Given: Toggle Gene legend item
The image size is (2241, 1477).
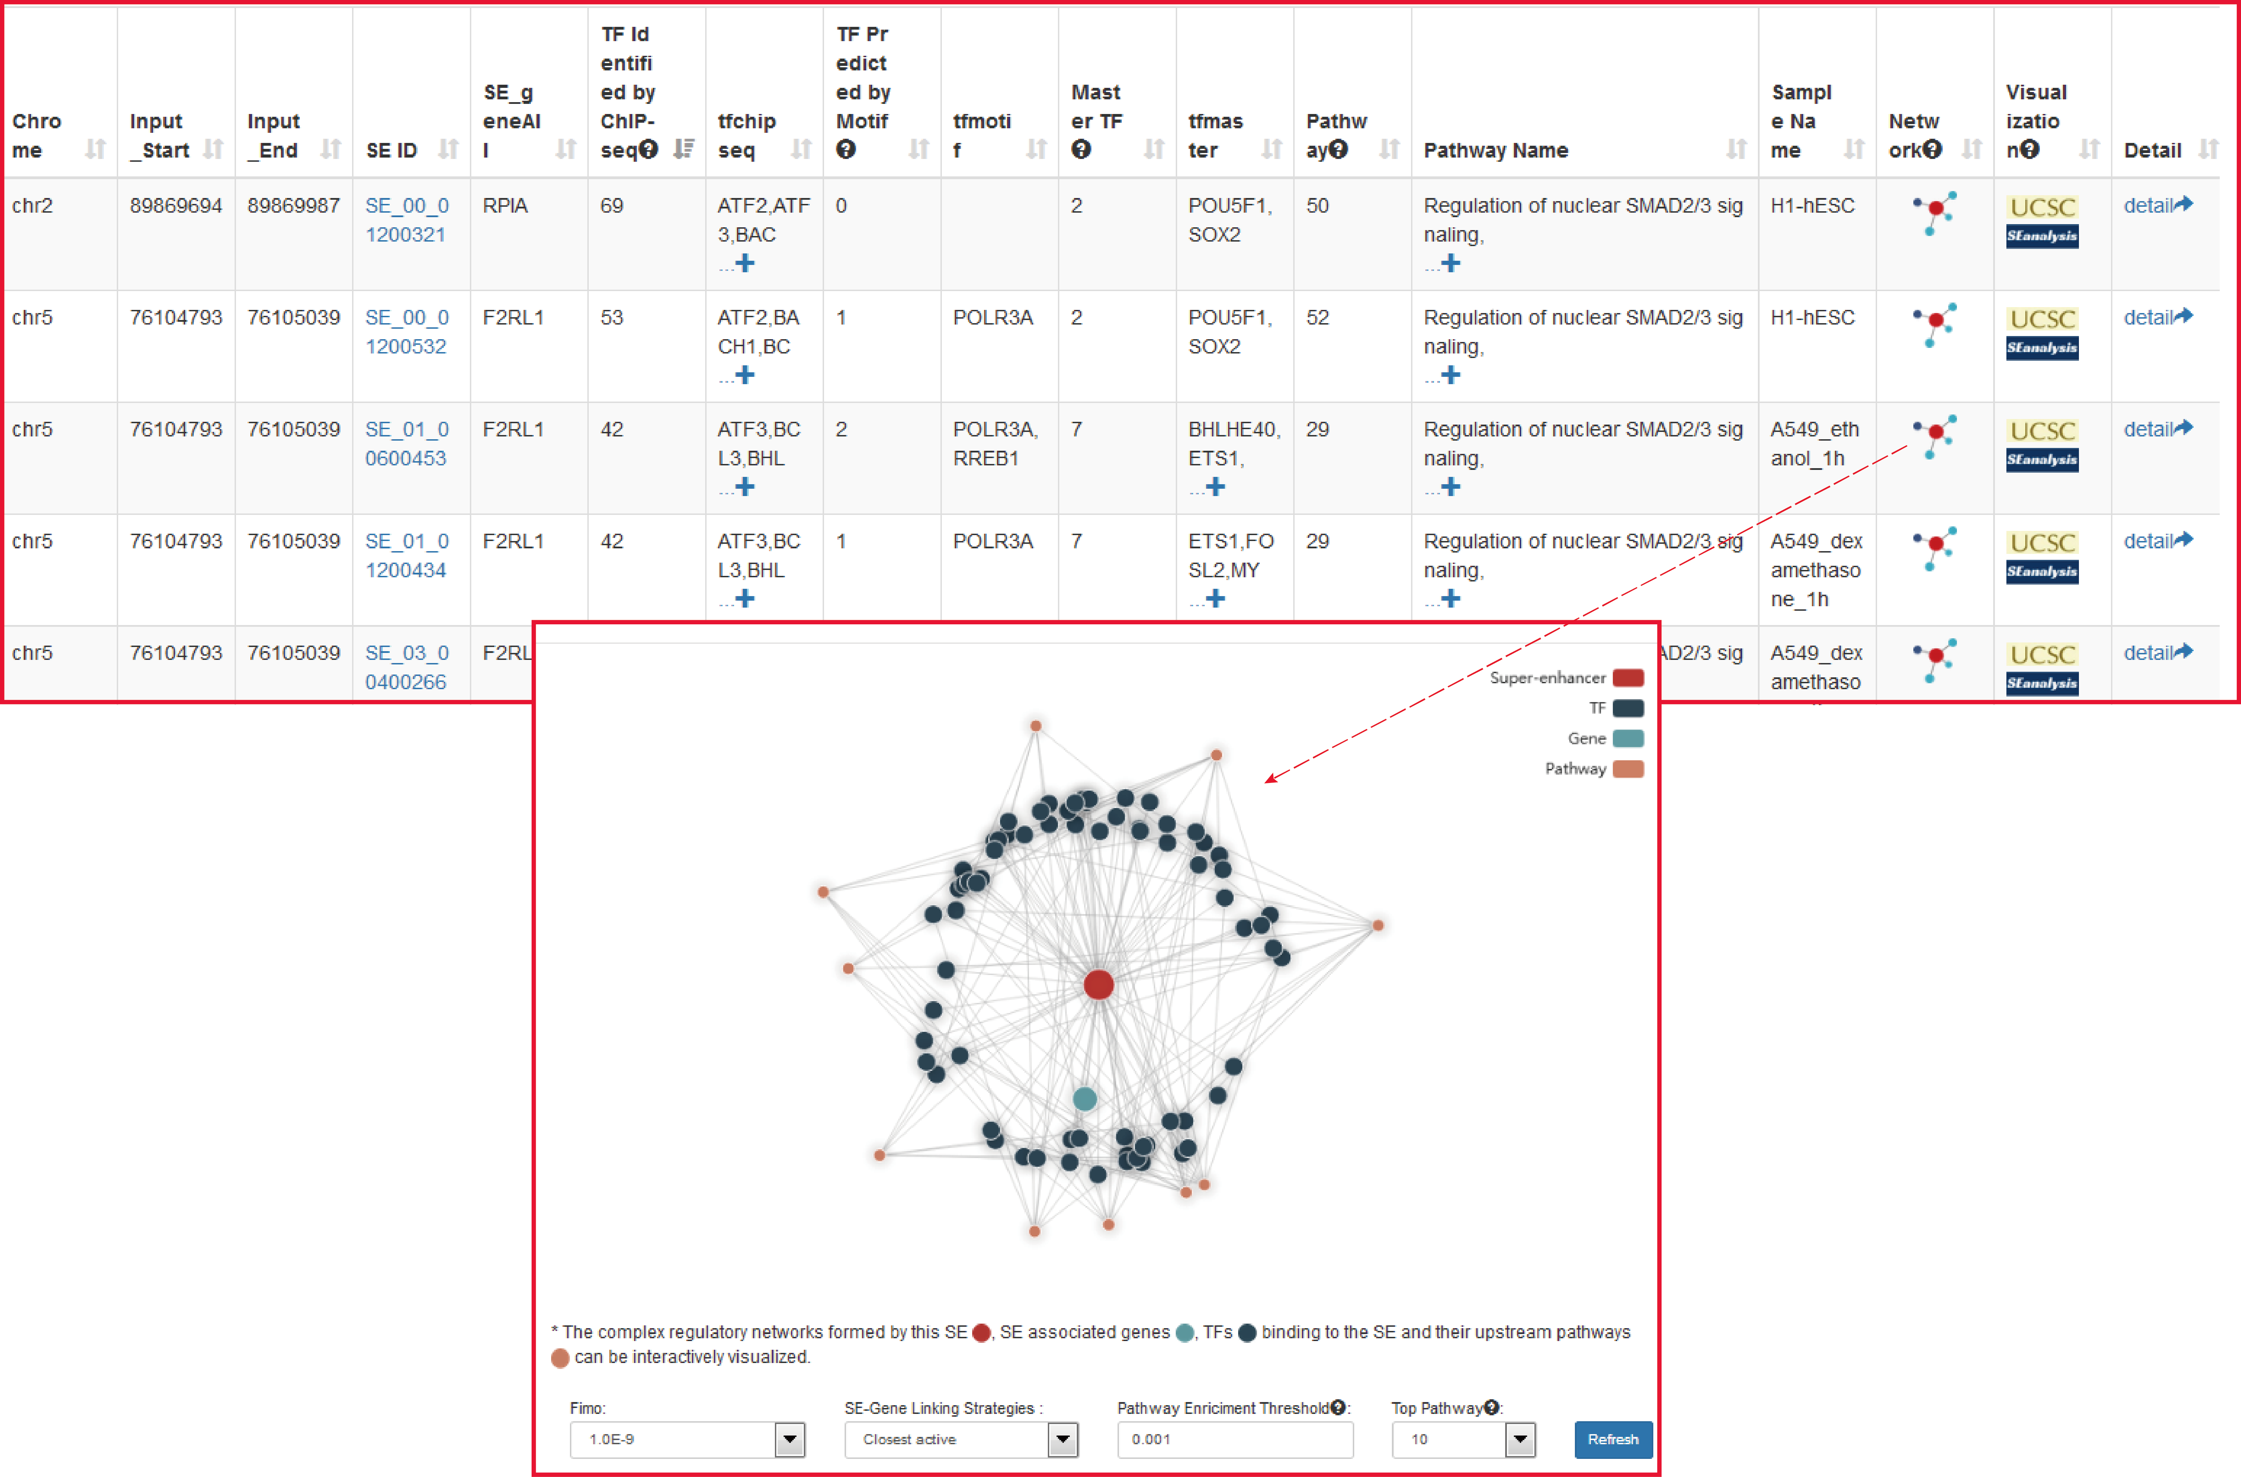Looking at the screenshot, I should [1628, 738].
